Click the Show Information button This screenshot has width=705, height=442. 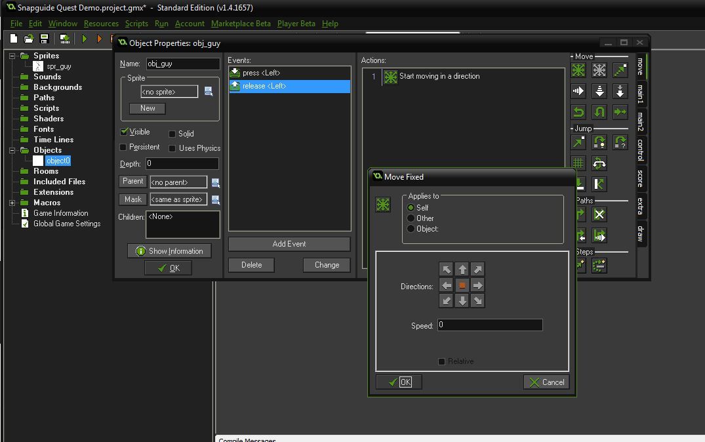click(x=169, y=251)
